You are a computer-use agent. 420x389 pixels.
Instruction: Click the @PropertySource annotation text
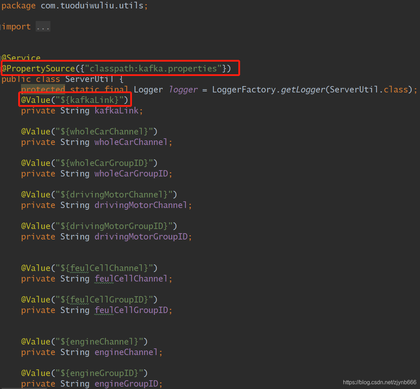click(x=38, y=69)
